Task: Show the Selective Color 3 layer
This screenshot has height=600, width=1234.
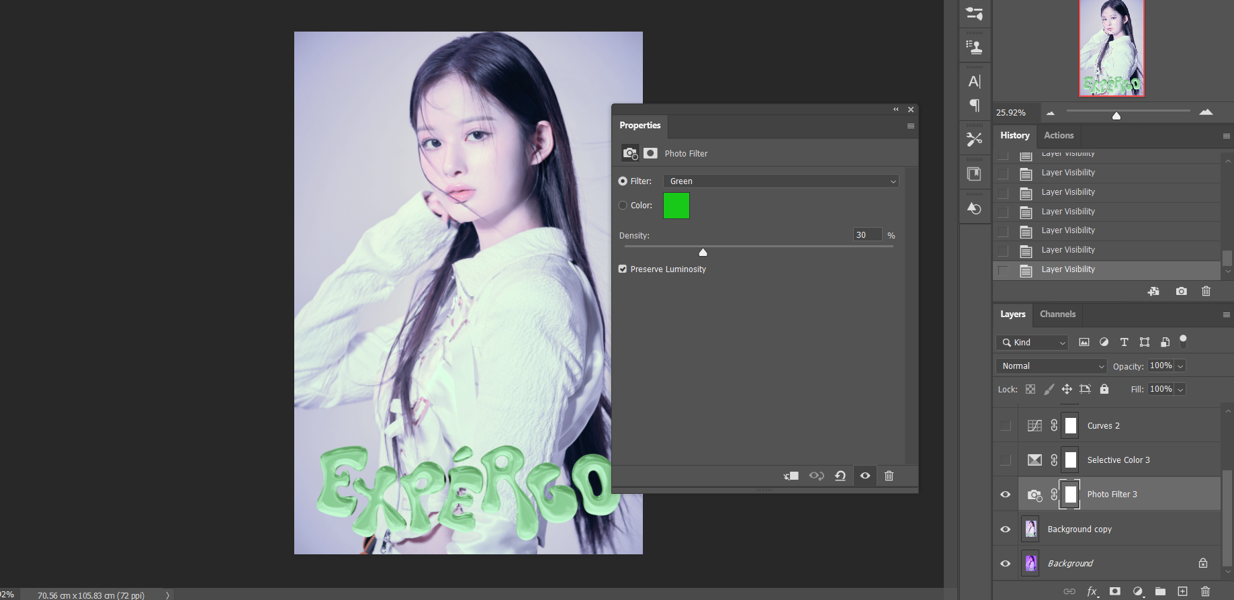Action: click(1006, 460)
